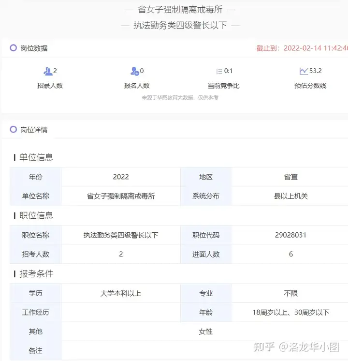Click the circle icon beside 岗位详情
The width and height of the screenshot is (348, 361).
click(x=14, y=129)
